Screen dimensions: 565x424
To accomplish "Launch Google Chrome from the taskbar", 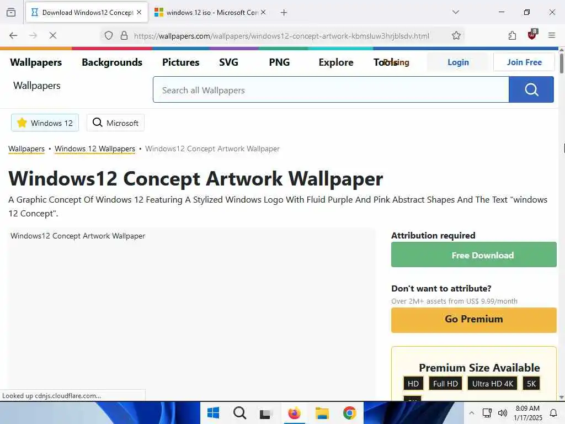I will [349, 413].
